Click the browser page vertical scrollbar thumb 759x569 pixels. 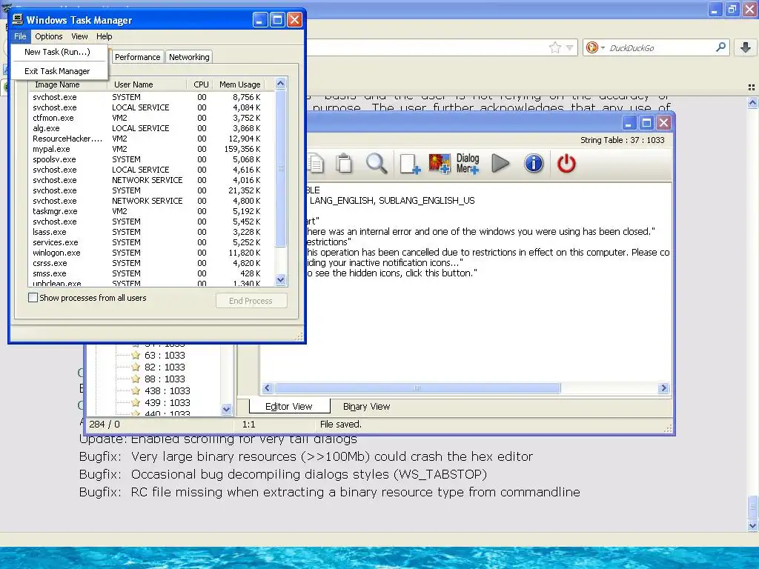752,508
